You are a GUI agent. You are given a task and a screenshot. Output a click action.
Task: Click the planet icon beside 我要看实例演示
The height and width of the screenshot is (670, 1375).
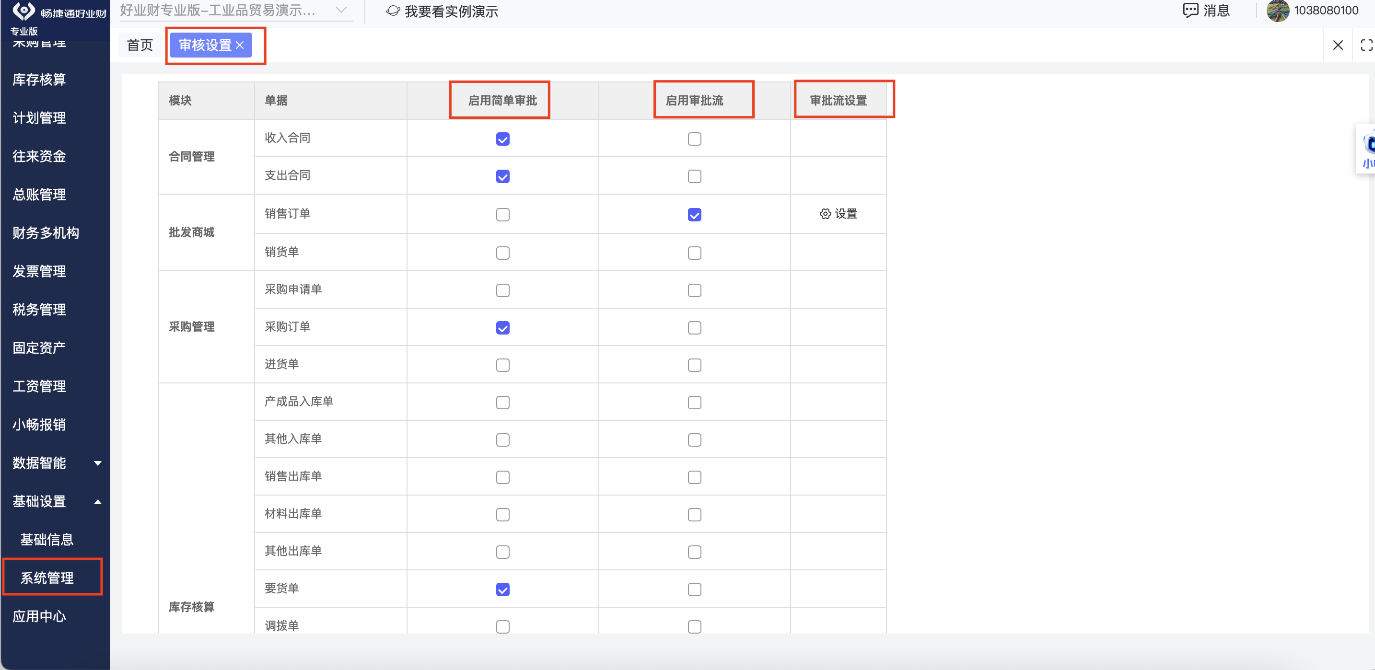click(393, 11)
